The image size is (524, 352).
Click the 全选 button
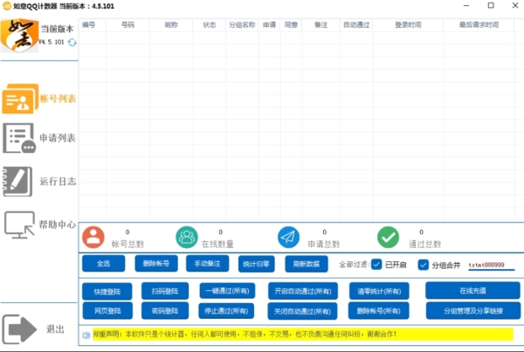104,264
